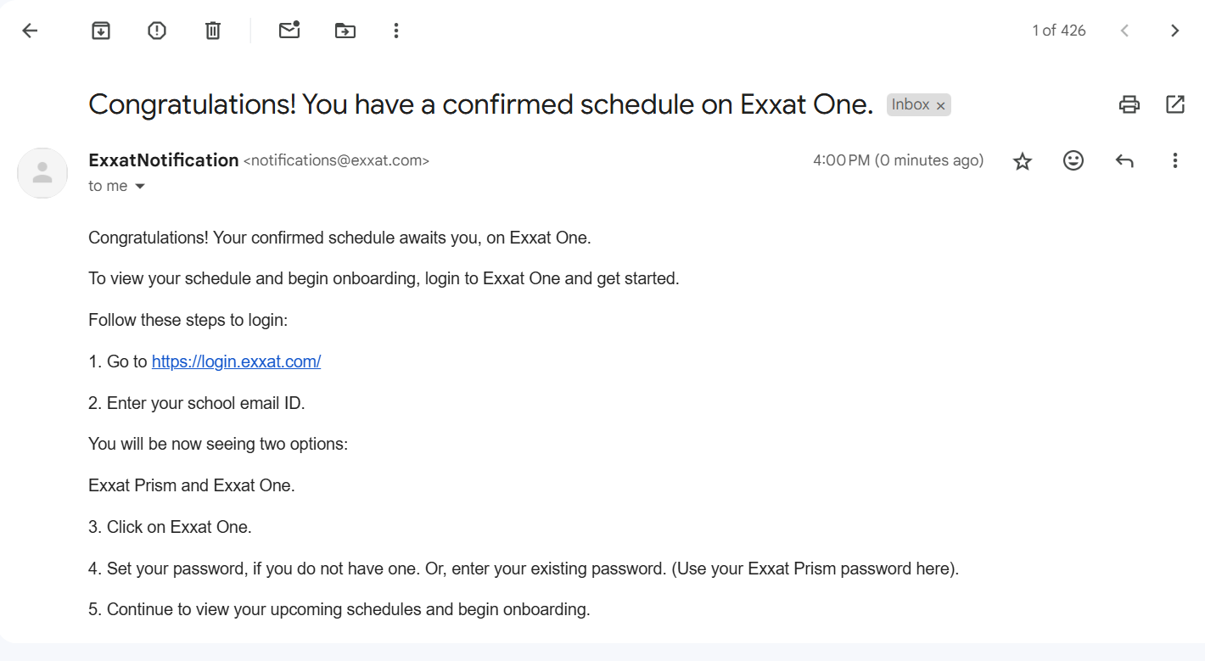The image size is (1205, 661).
Task: Report this email as spam
Action: click(157, 31)
